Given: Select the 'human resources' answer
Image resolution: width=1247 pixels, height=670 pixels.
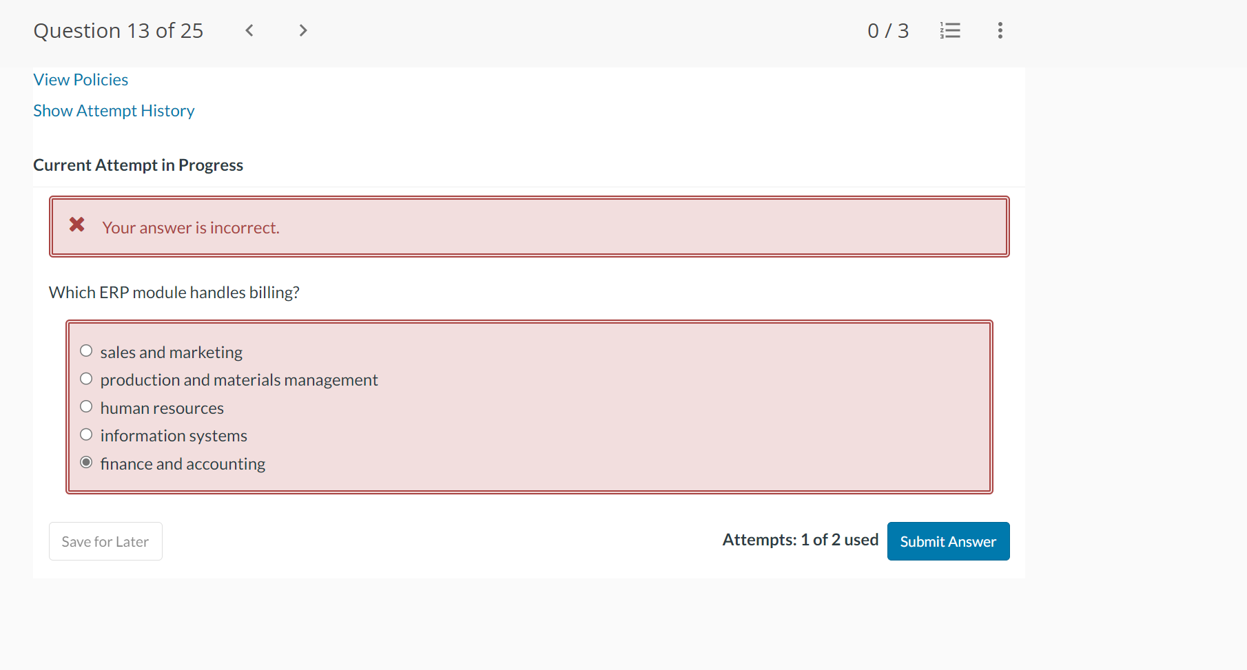Looking at the screenshot, I should tap(86, 406).
